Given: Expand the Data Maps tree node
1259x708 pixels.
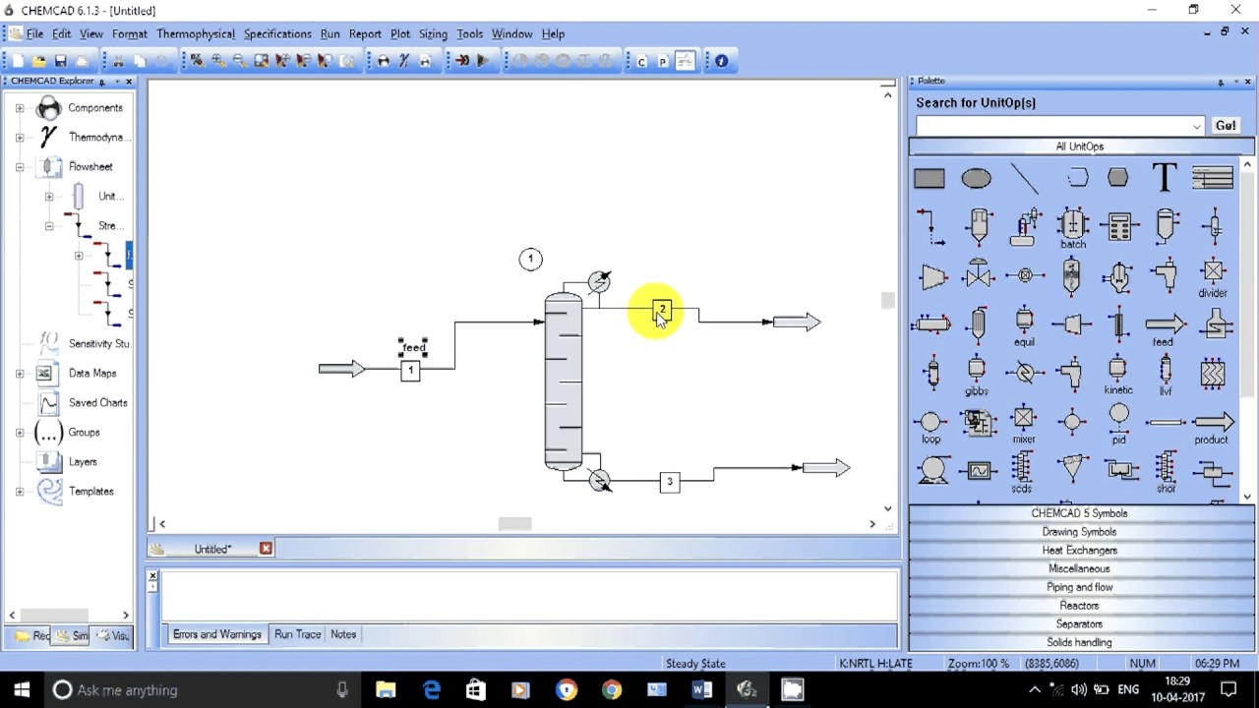Looking at the screenshot, I should (19, 374).
